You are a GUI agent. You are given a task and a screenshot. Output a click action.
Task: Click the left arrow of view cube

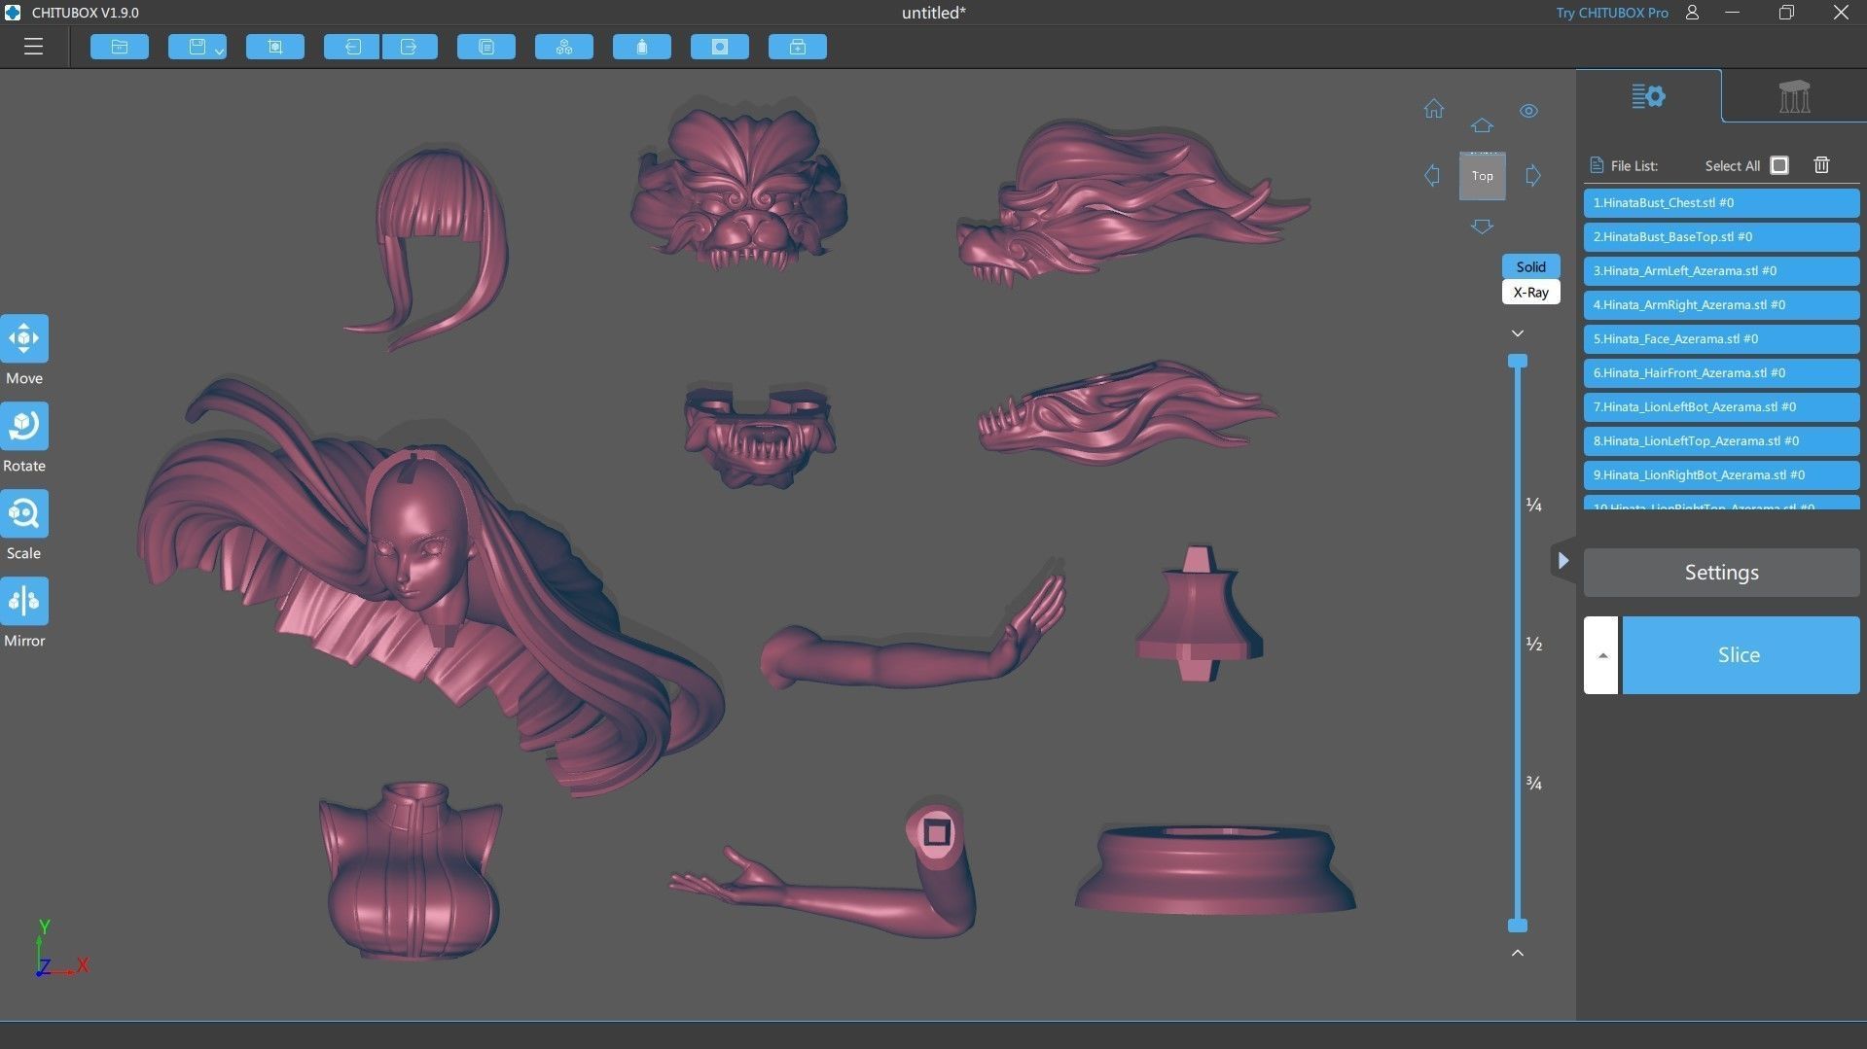[1432, 176]
